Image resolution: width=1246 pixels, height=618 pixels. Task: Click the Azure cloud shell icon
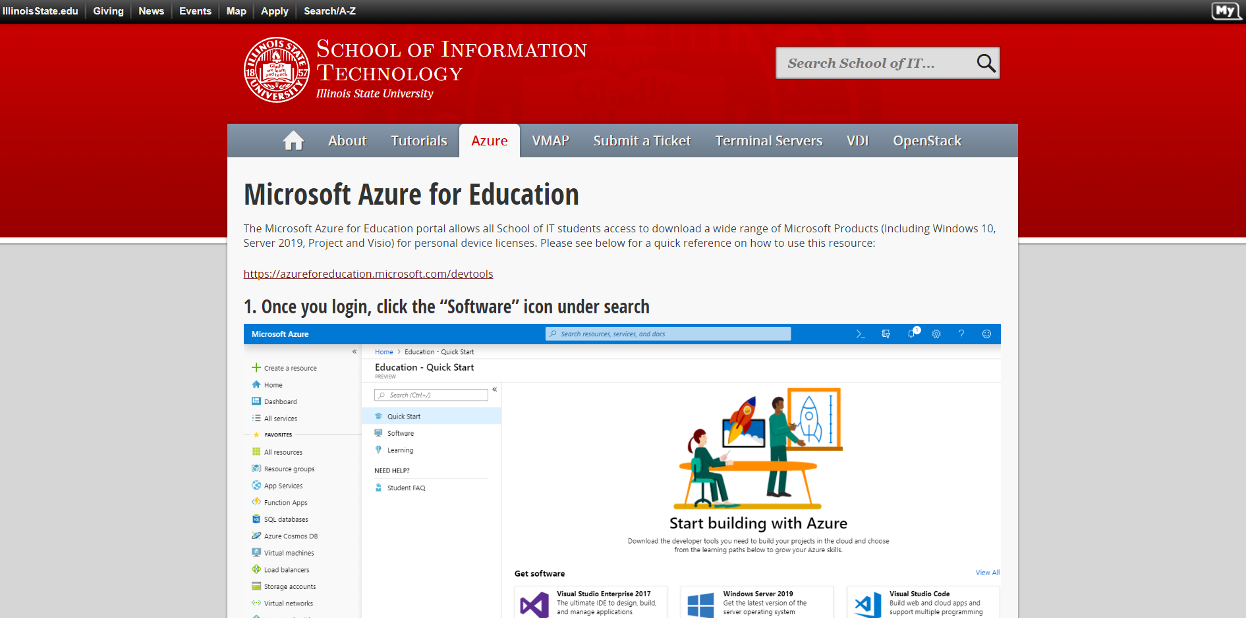[861, 334]
